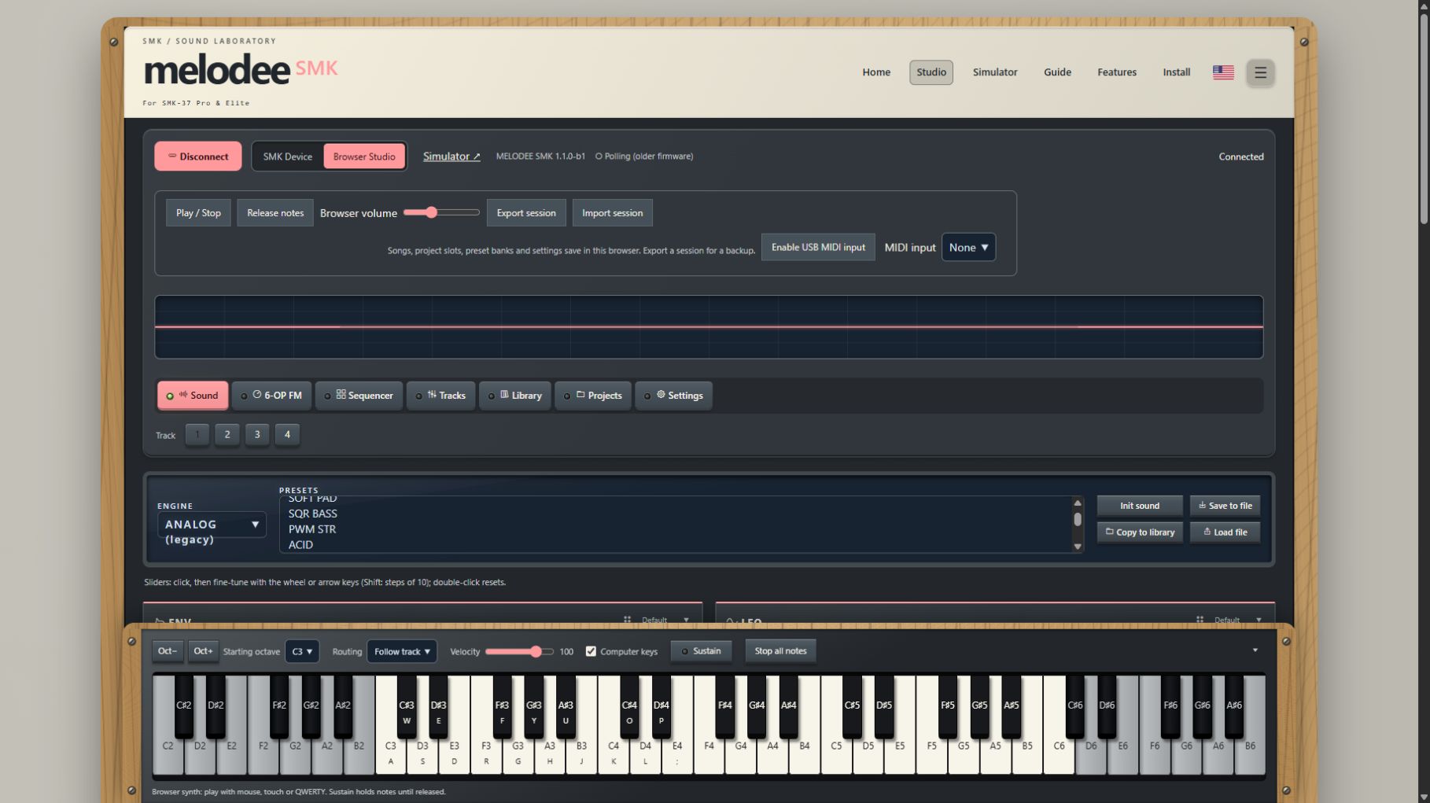
Task: Click the Load file button
Action: (x=1225, y=532)
